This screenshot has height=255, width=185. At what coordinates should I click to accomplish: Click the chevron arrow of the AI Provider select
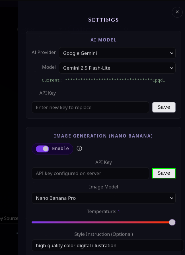[171, 53]
